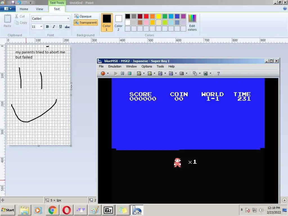Open Opera browser from taskbar
This screenshot has height=216, width=288.
point(66,210)
